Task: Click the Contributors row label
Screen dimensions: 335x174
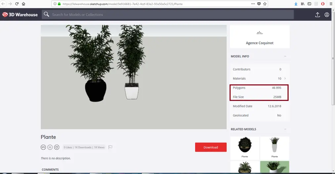Action: pos(241,69)
